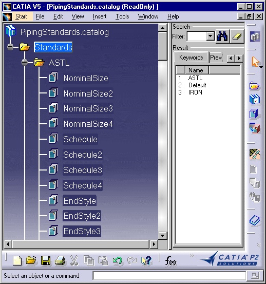Click the Add Chapter folder icon
Viewport: 266px width, 284px height.
click(255, 86)
